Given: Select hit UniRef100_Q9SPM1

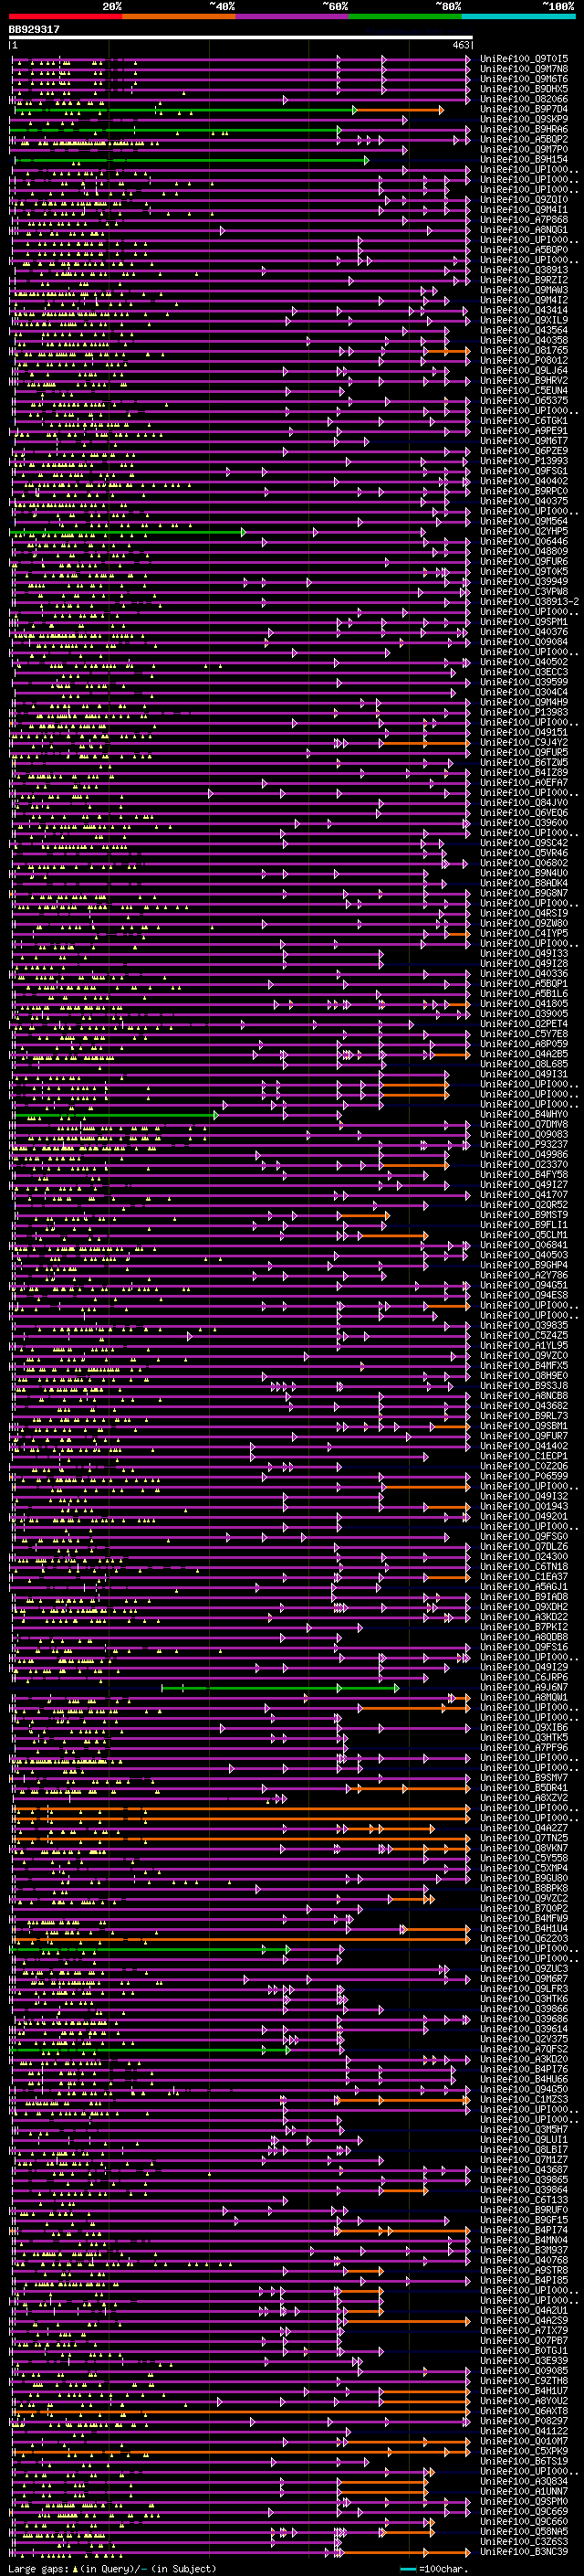Looking at the screenshot, I should coord(524,622).
